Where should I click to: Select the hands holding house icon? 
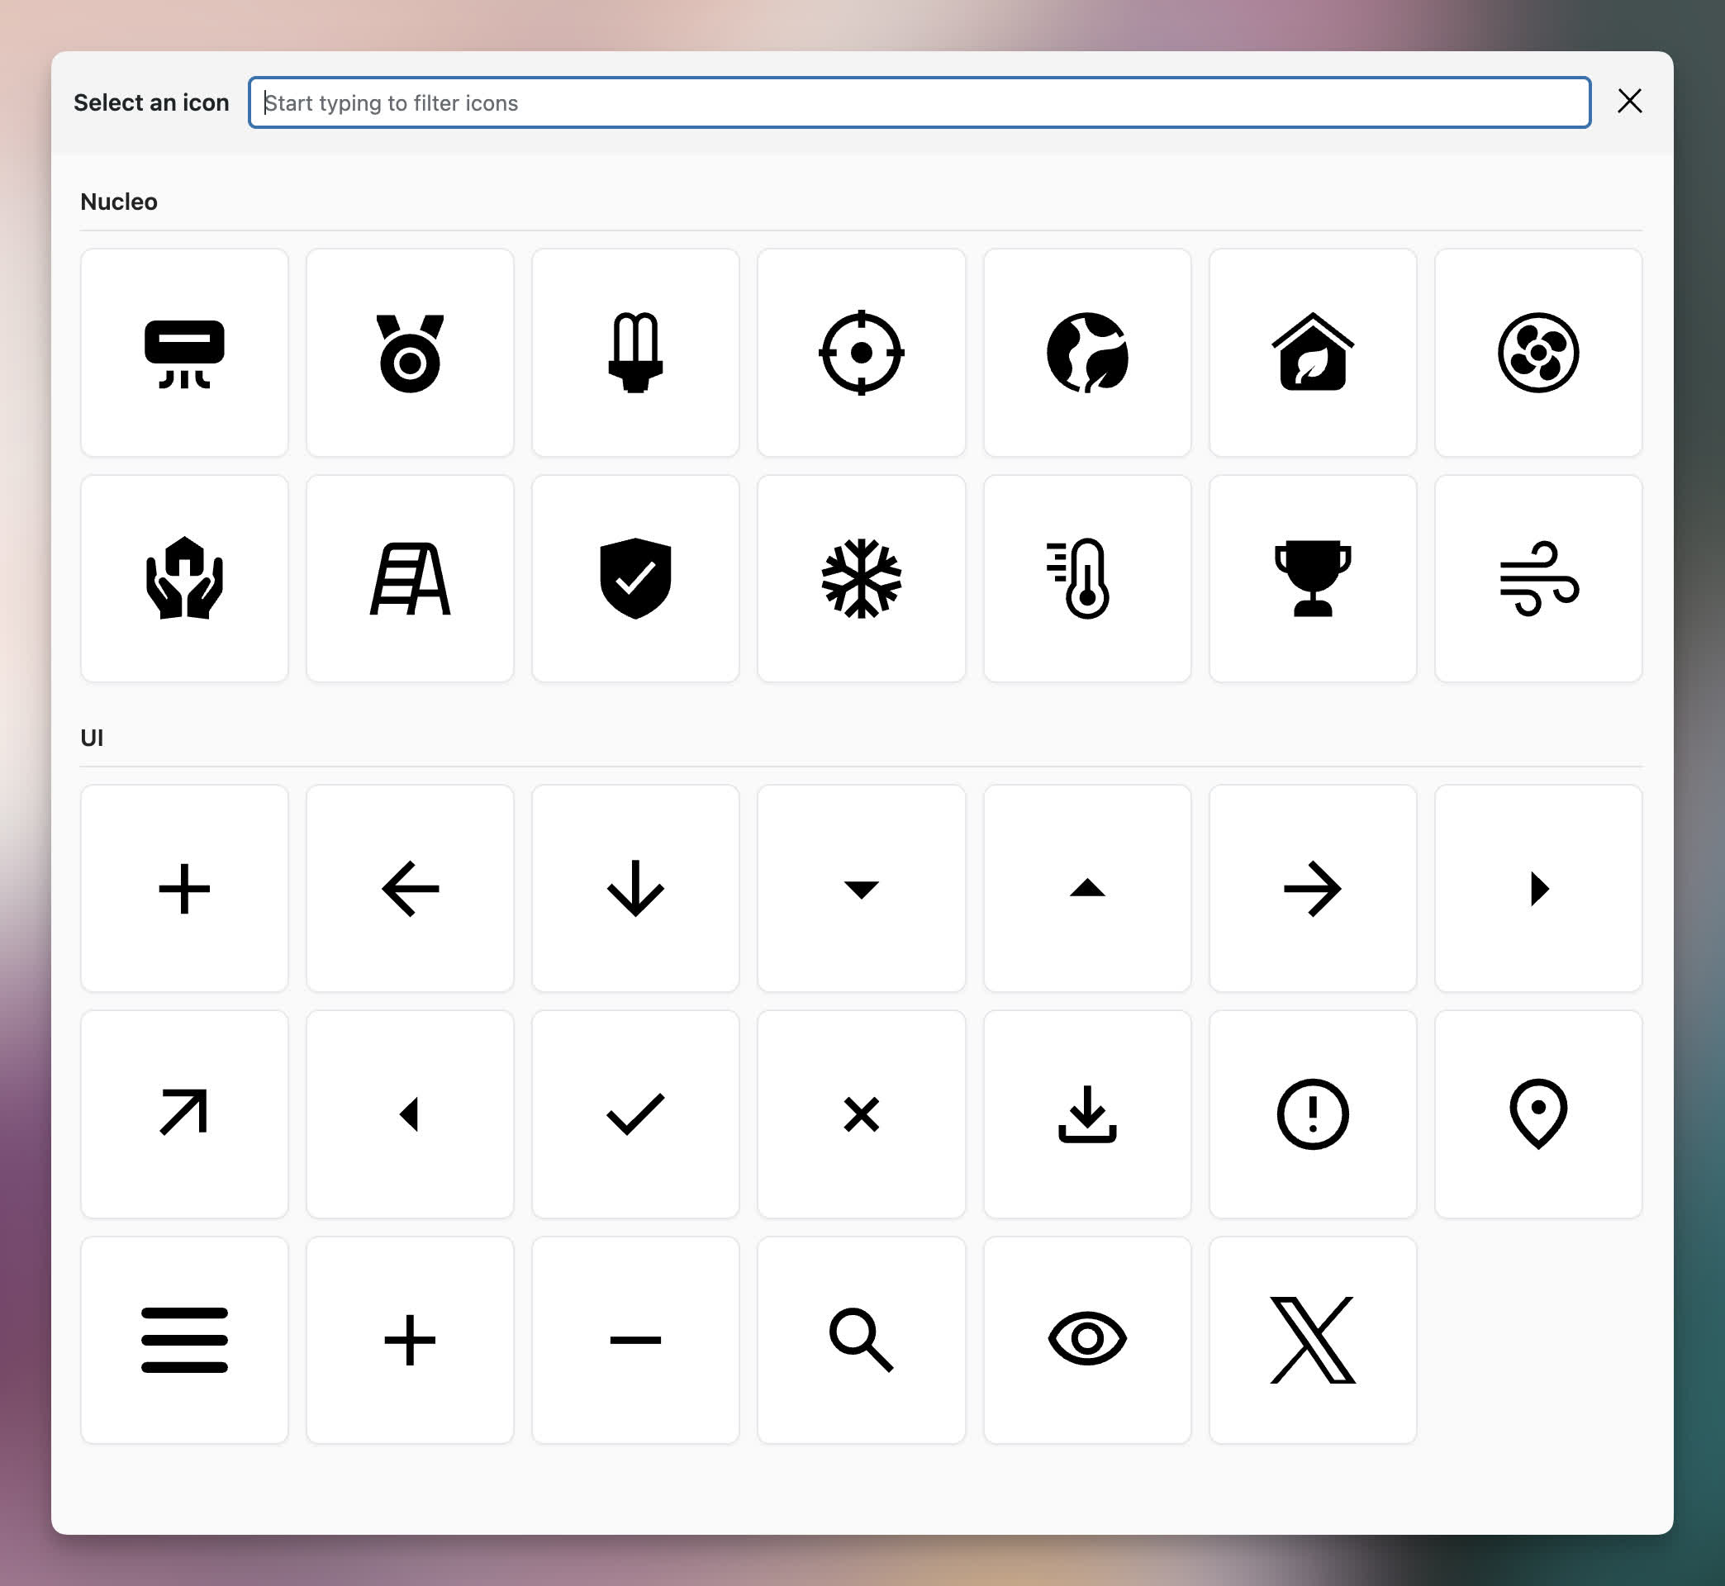coord(184,578)
